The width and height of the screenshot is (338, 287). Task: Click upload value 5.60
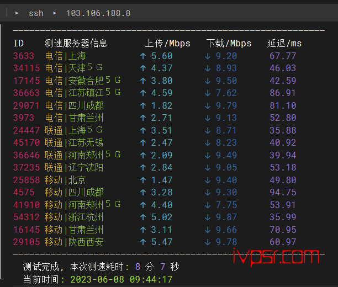(162, 56)
